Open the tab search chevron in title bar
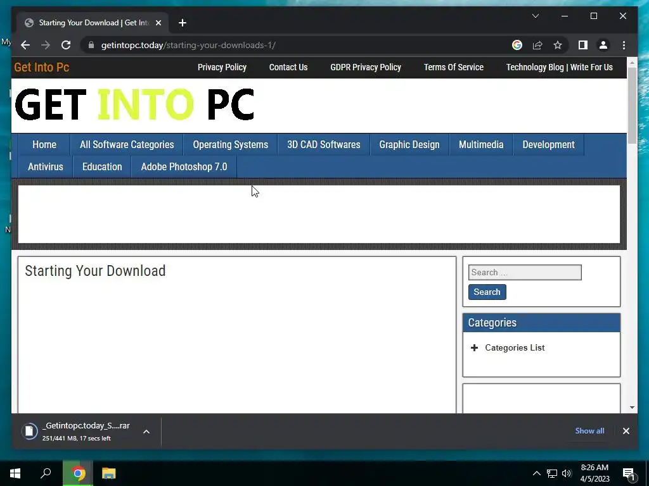Screen dimensions: 649x486 click(x=535, y=16)
